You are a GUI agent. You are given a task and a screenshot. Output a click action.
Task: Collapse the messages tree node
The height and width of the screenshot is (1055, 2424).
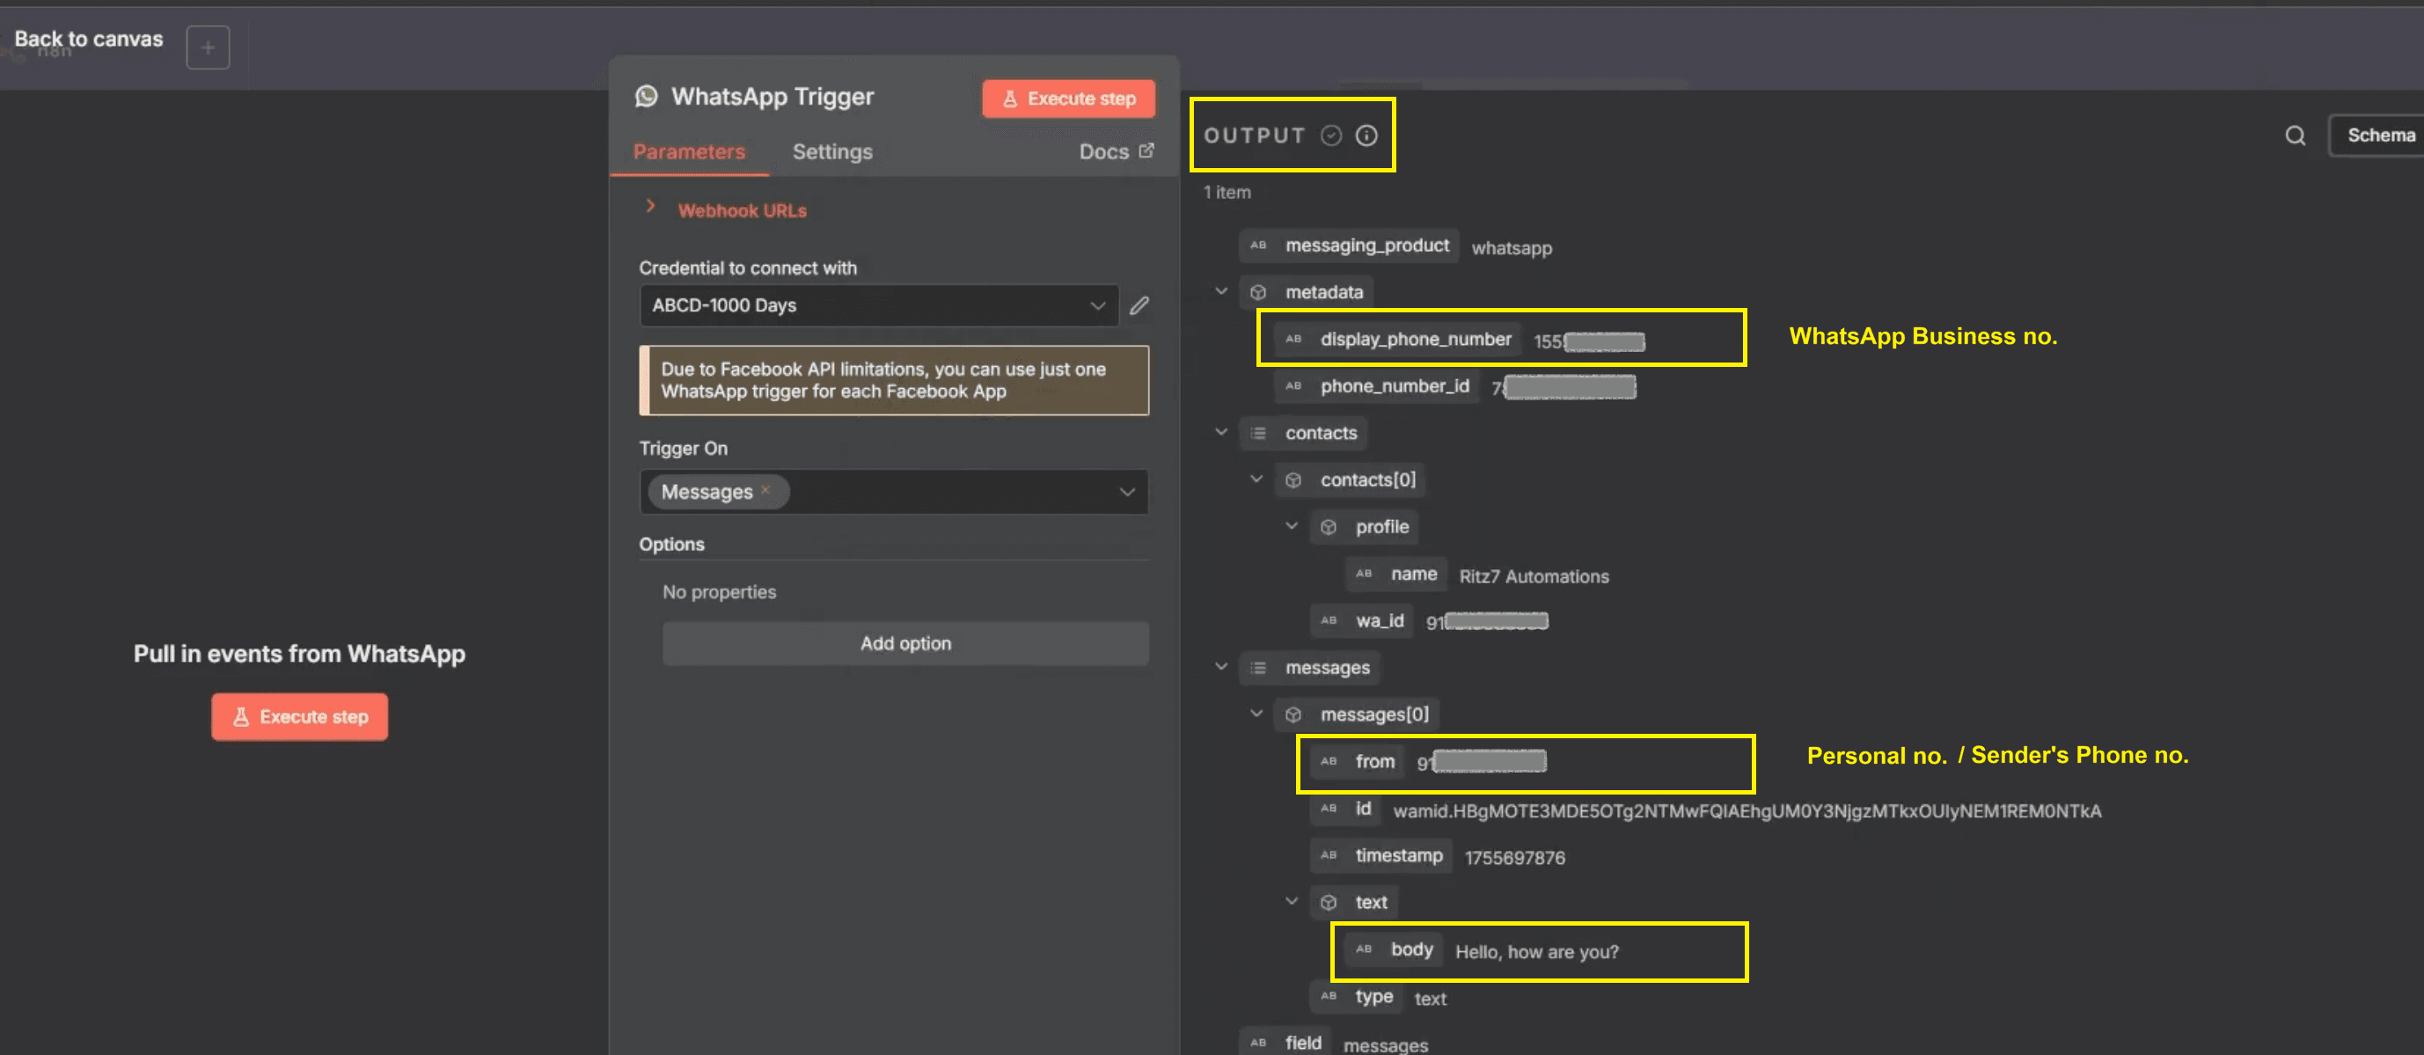coord(1221,667)
